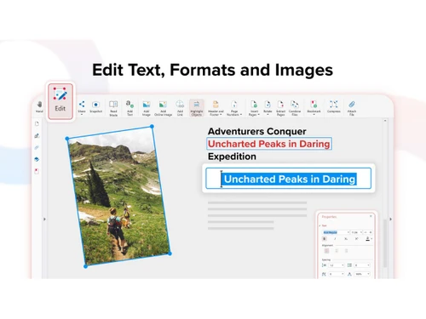Click the 'Expedition' heading line
This screenshot has width=426, height=319.
(x=232, y=157)
